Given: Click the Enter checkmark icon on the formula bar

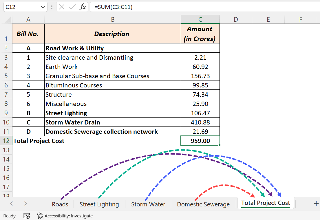Looking at the screenshot, I should tap(72, 7).
